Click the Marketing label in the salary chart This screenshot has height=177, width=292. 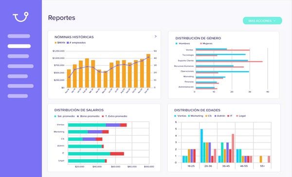[59, 132]
